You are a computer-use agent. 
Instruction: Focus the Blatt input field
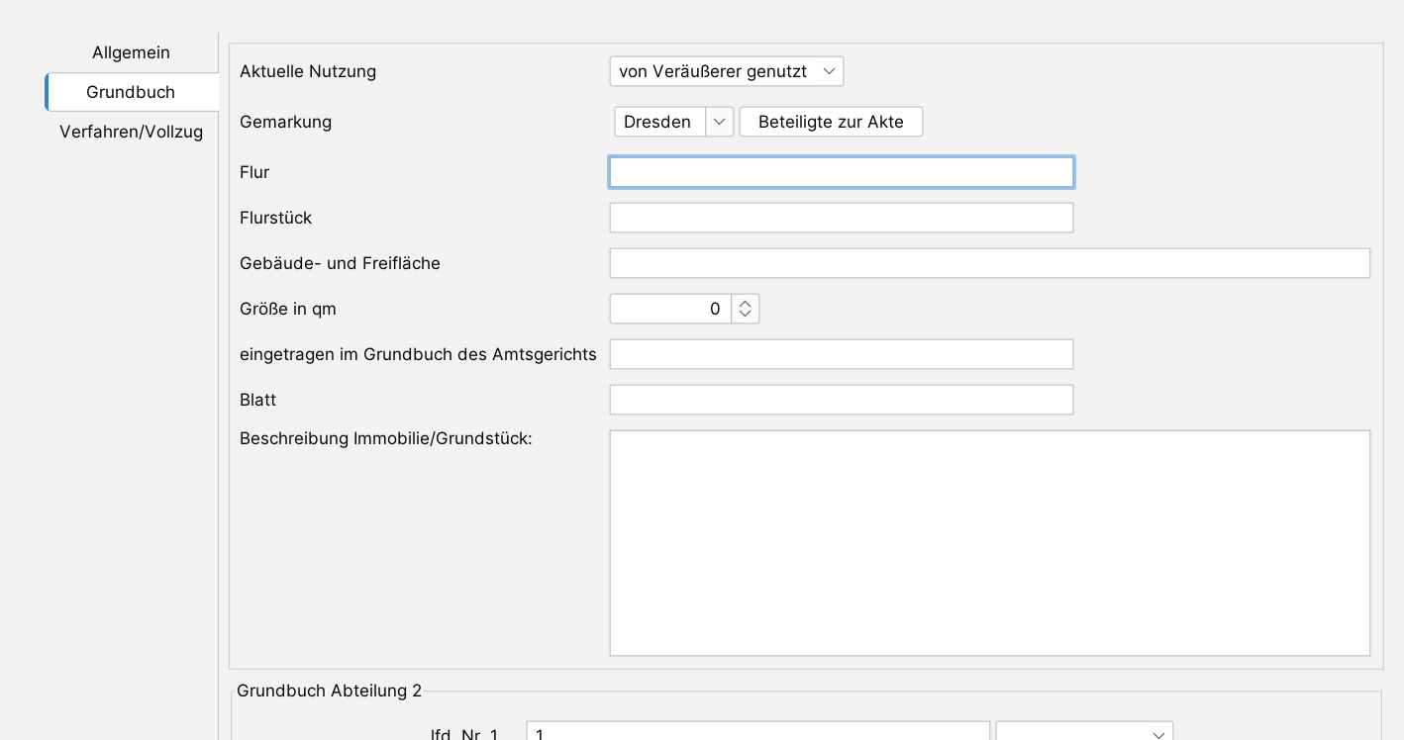pos(841,400)
